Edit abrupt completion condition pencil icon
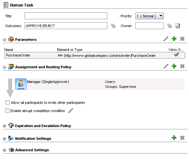 pyautogui.click(x=71, y=111)
